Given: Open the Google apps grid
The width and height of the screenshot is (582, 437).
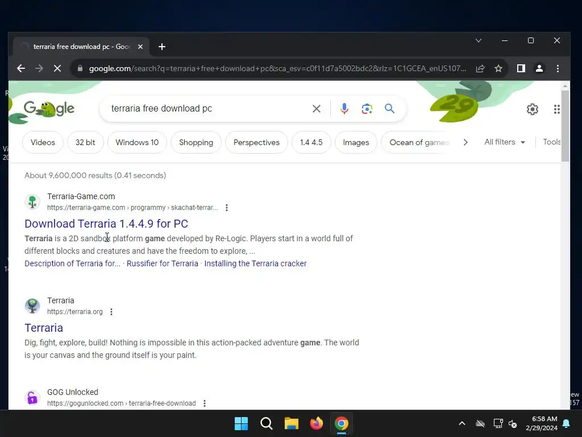Looking at the screenshot, I should (557, 109).
